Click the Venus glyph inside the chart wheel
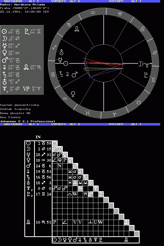 [73, 94]
